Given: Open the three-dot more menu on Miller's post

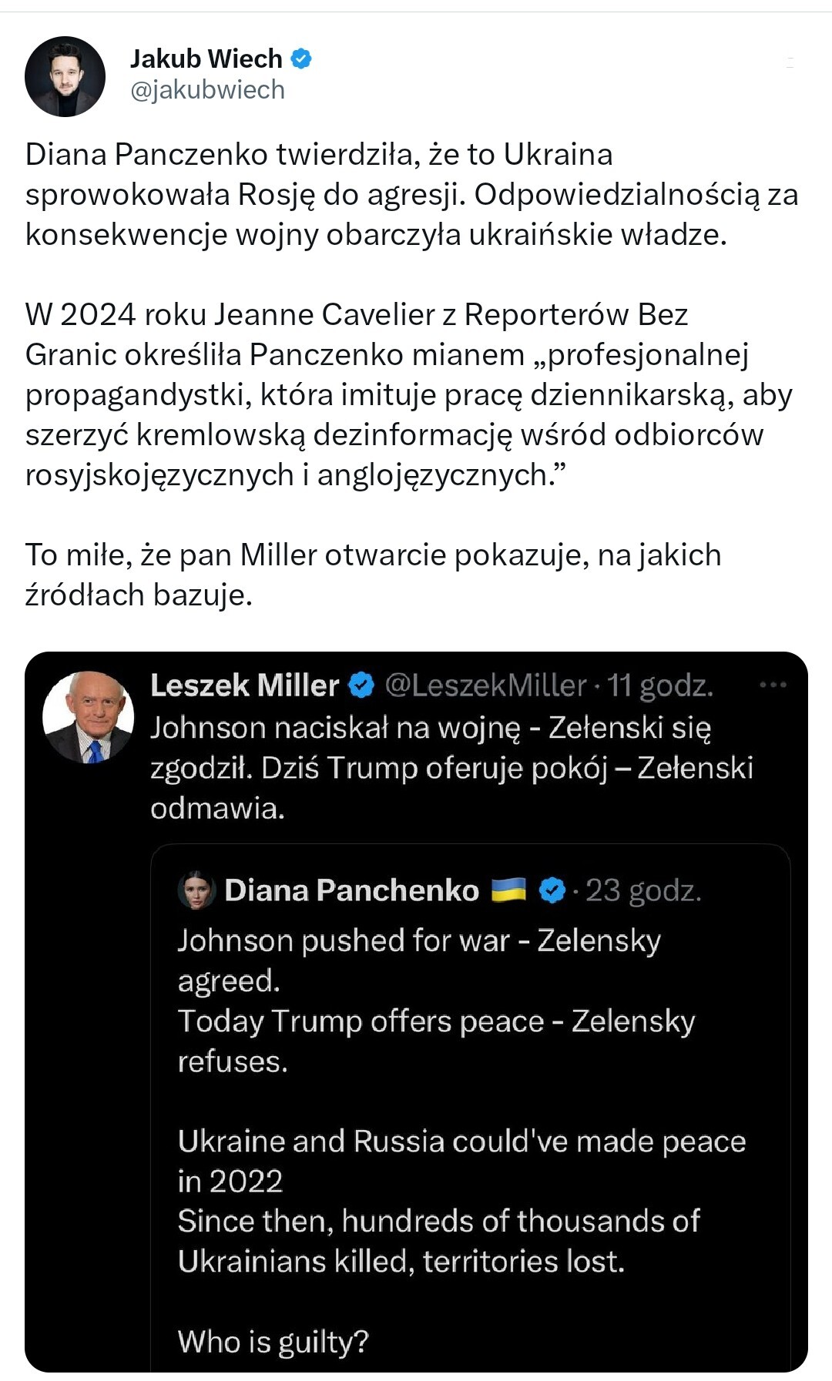Looking at the screenshot, I should (x=773, y=685).
